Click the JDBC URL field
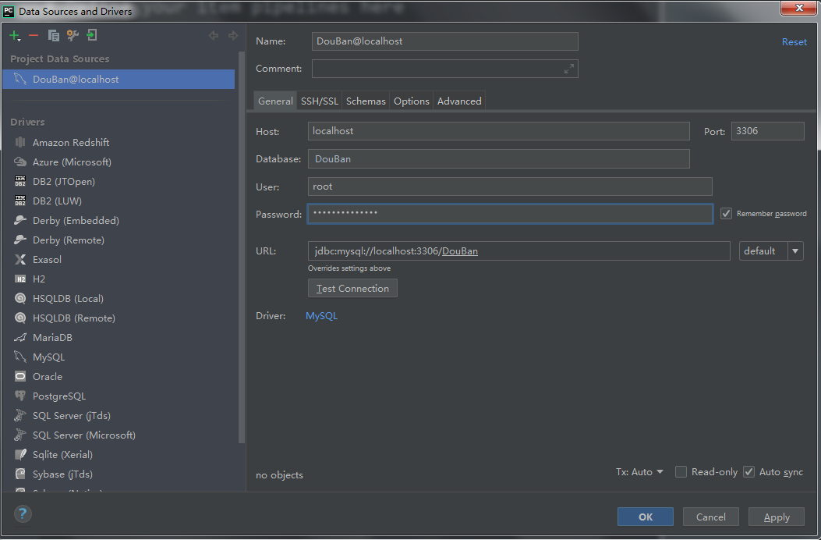This screenshot has height=540, width=821. (x=519, y=251)
